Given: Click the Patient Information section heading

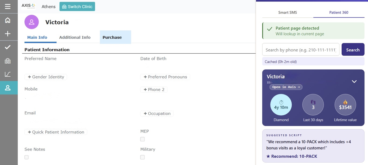Looking at the screenshot, I should pos(47,50).
